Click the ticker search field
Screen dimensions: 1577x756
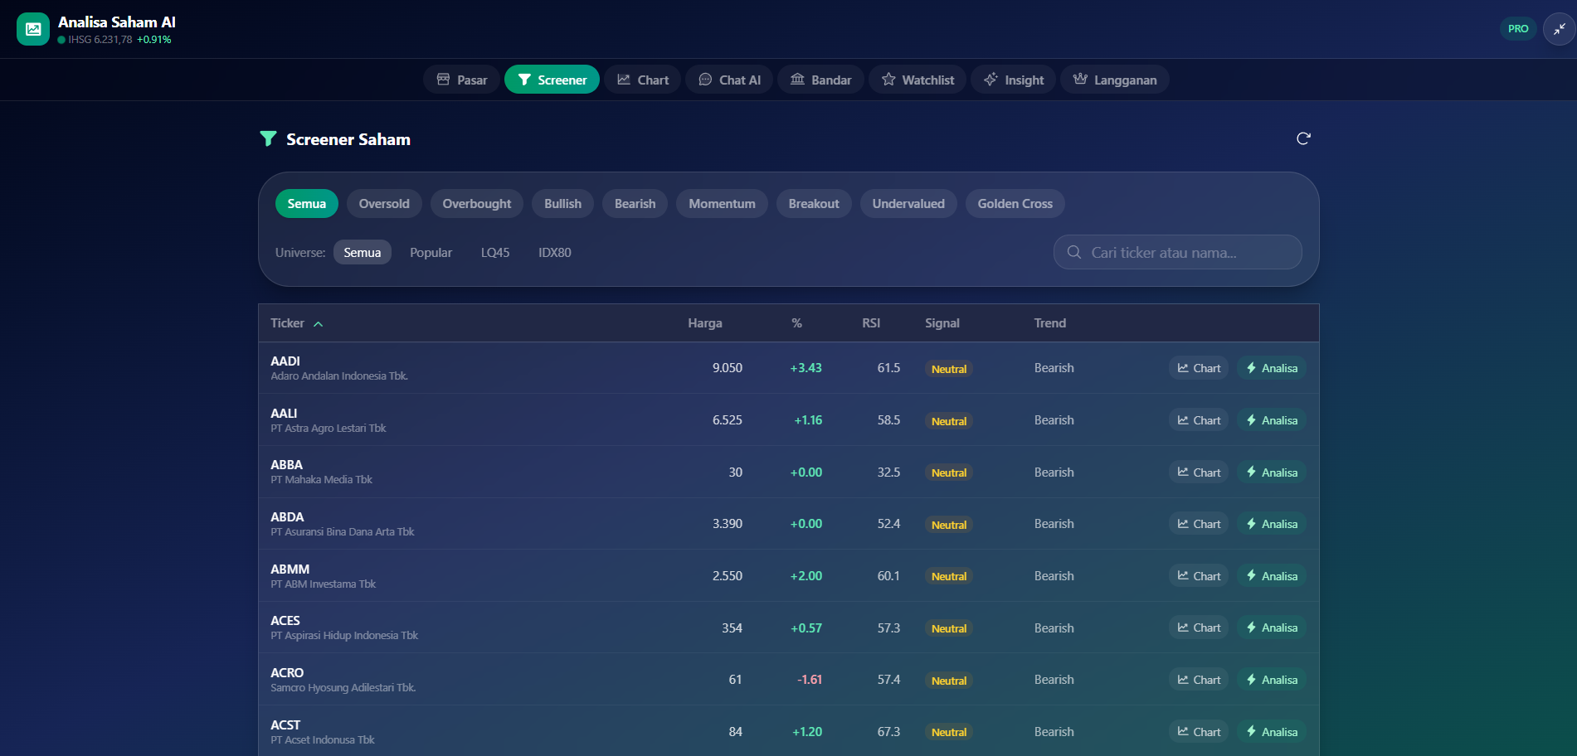click(x=1177, y=252)
